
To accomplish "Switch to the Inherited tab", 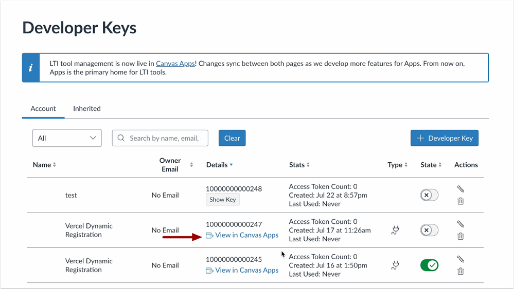I will click(x=86, y=109).
